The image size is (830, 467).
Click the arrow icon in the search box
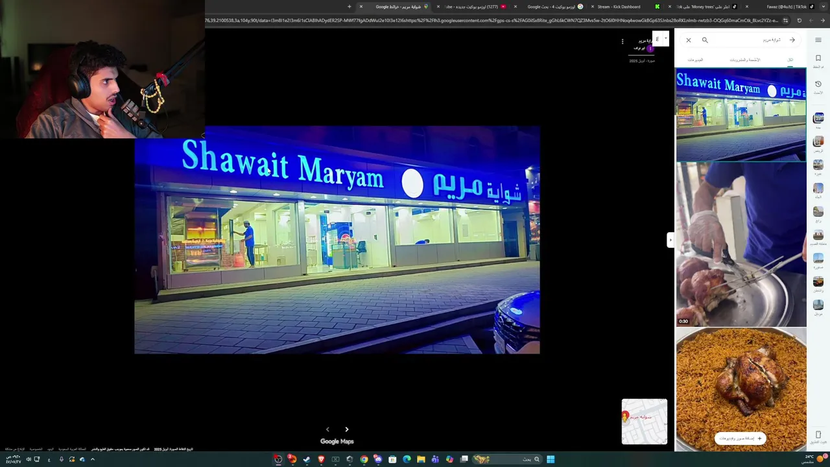tap(792, 40)
